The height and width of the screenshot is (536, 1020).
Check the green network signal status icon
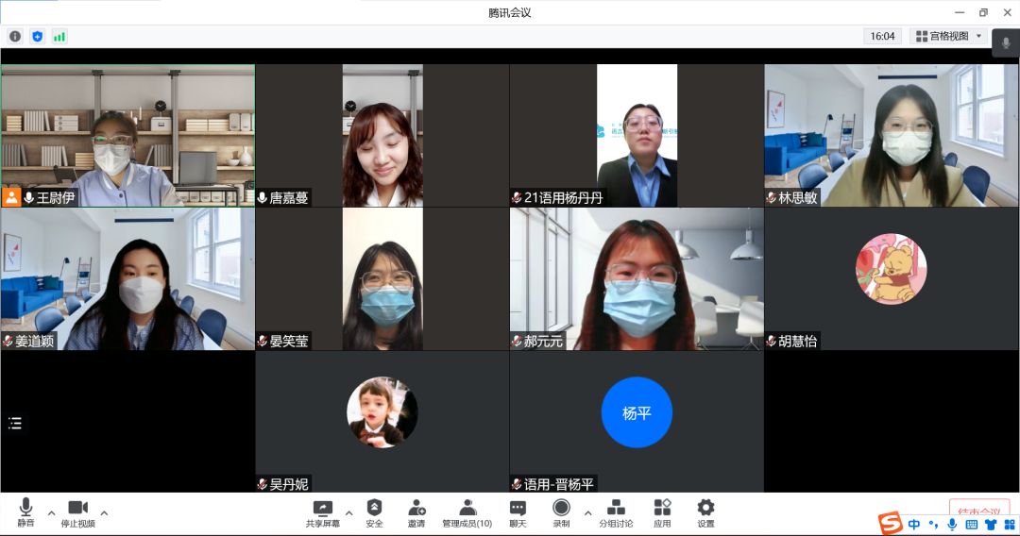click(x=59, y=36)
